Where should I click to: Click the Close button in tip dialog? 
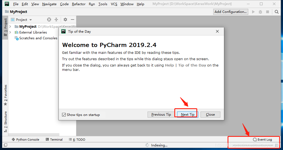pos(210,115)
